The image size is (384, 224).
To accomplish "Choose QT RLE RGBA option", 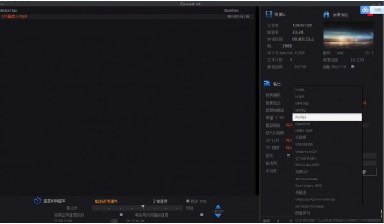I will point(327,158).
